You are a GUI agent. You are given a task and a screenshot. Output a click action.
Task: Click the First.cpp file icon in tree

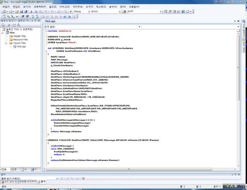click(x=15, y=47)
